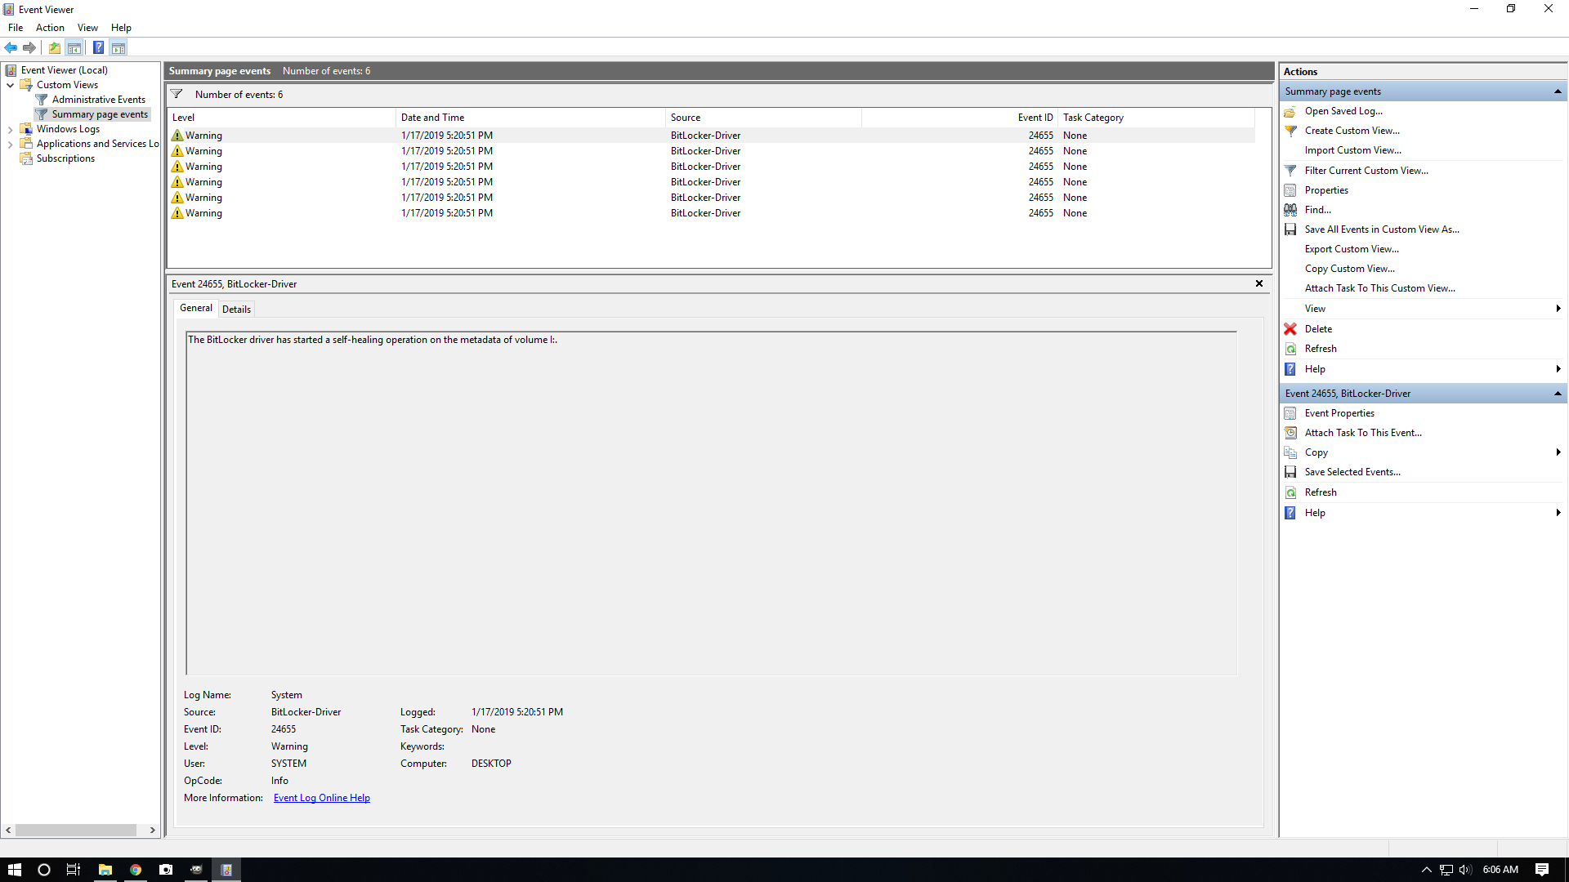Viewport: 1569px width, 882px height.
Task: Click the tree pane horizontal scrollbar
Action: 75,831
